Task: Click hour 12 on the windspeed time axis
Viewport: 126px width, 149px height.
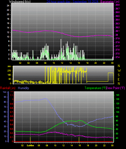Action: click(62, 63)
